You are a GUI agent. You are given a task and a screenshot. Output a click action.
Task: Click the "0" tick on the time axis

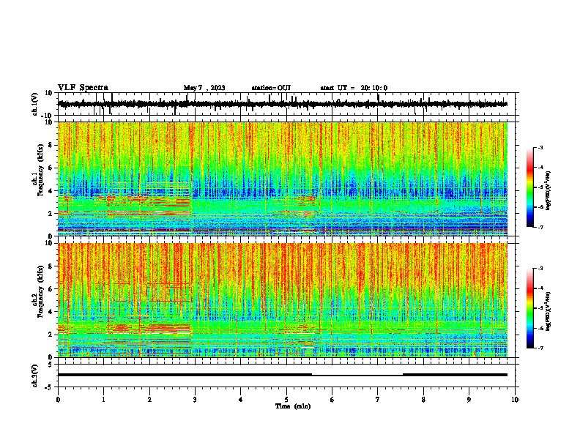coord(58,400)
